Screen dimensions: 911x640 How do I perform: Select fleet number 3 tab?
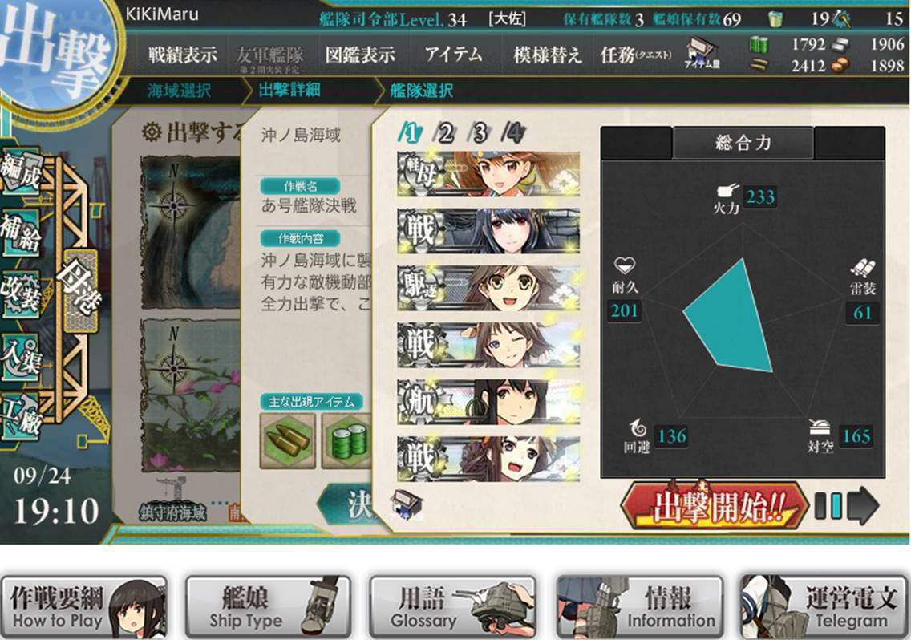point(479,133)
